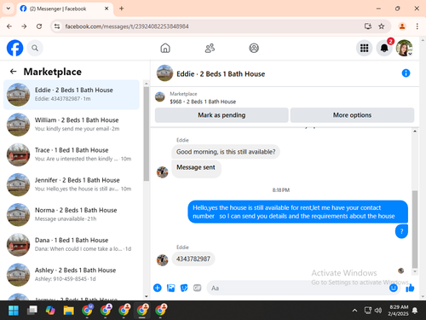Open More options for the listing
This screenshot has height=320, width=426.
coord(352,115)
